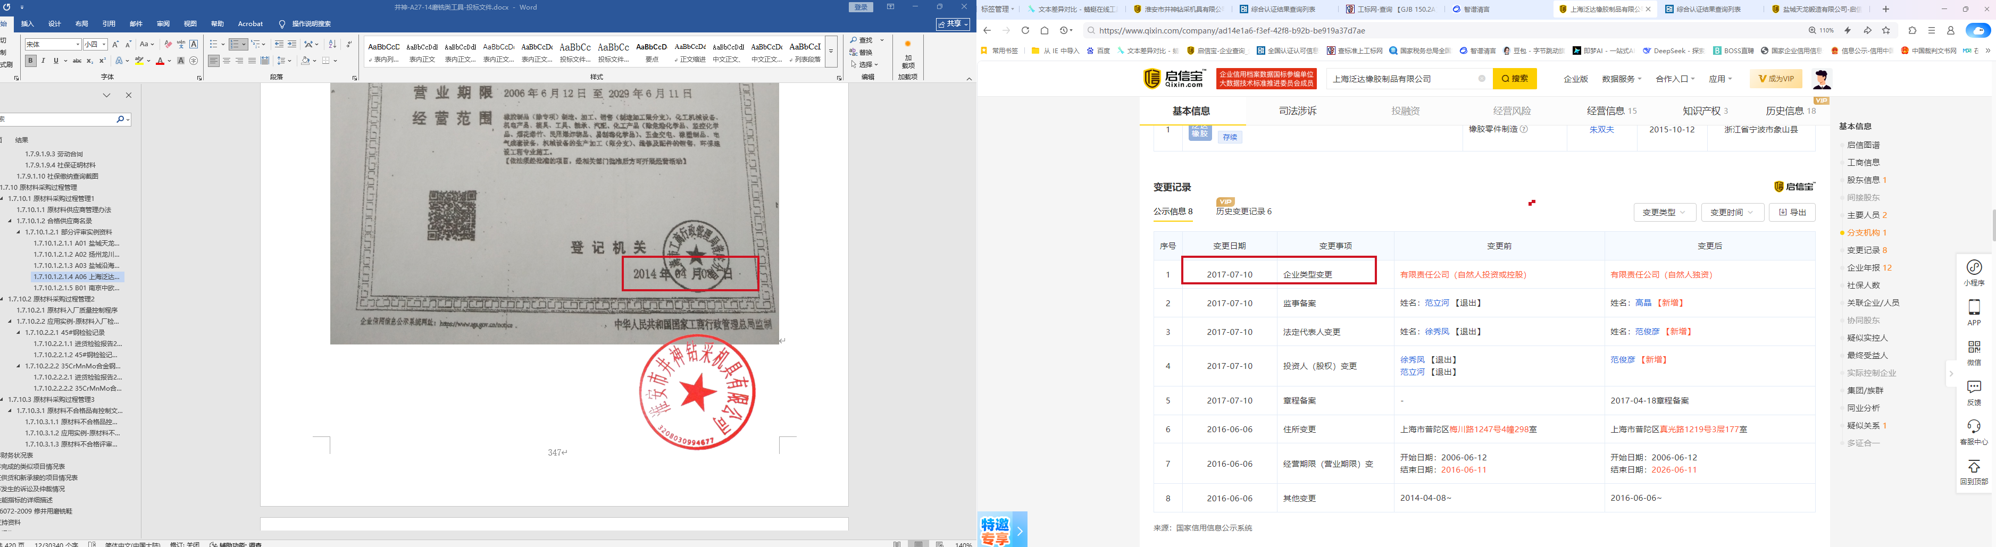
Task: Switch to the 司法涉诉 tab on Qixin
Action: [1297, 111]
